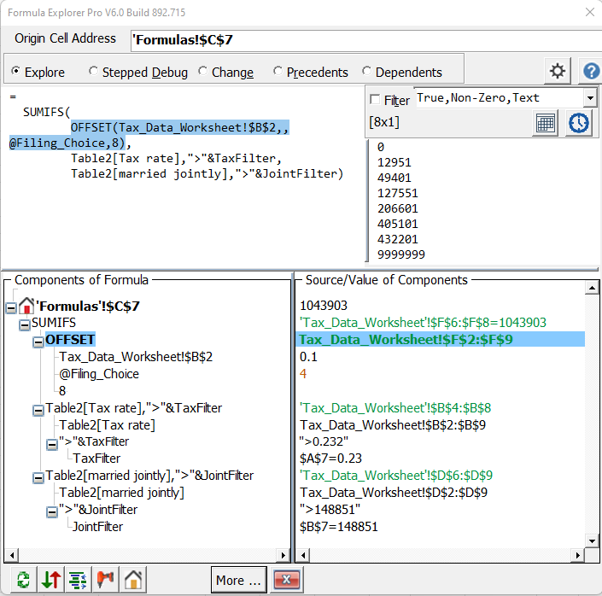Viewport: 602px width, 596px height.
Task: Click the $B$7=148851 value
Action: (339, 527)
